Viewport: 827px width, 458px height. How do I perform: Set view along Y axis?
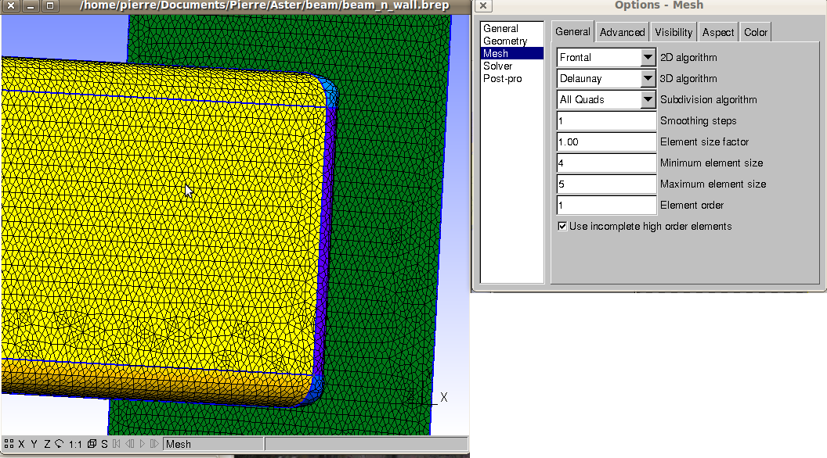pos(34,444)
